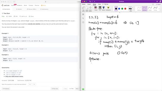Click the feedback smiley icon in OneNote
The image size is (162, 91).
tap(153, 4)
